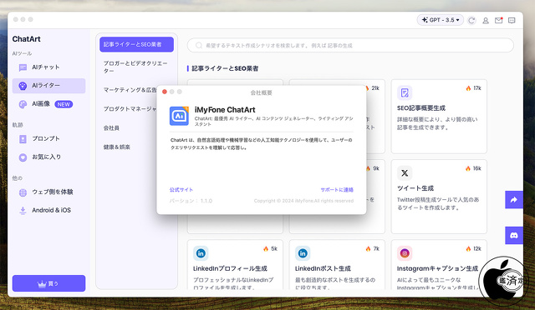Viewport: 535px width, 310px height.
Task: Click the Discord floating button
Action: pos(514,236)
